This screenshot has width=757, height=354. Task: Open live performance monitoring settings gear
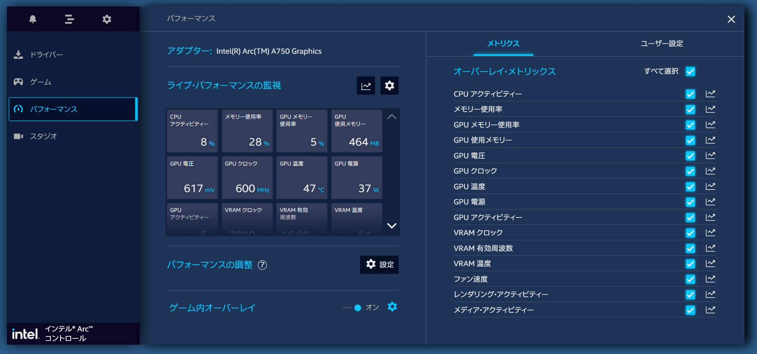(x=389, y=86)
